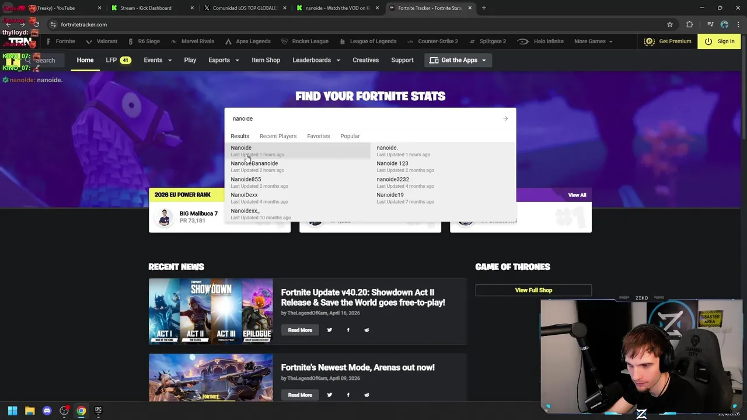The width and height of the screenshot is (747, 420).
Task: Choose the Nanoide855 result
Action: [x=298, y=182]
